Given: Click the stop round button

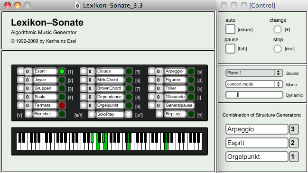Looking at the screenshot, I should pos(277,49).
